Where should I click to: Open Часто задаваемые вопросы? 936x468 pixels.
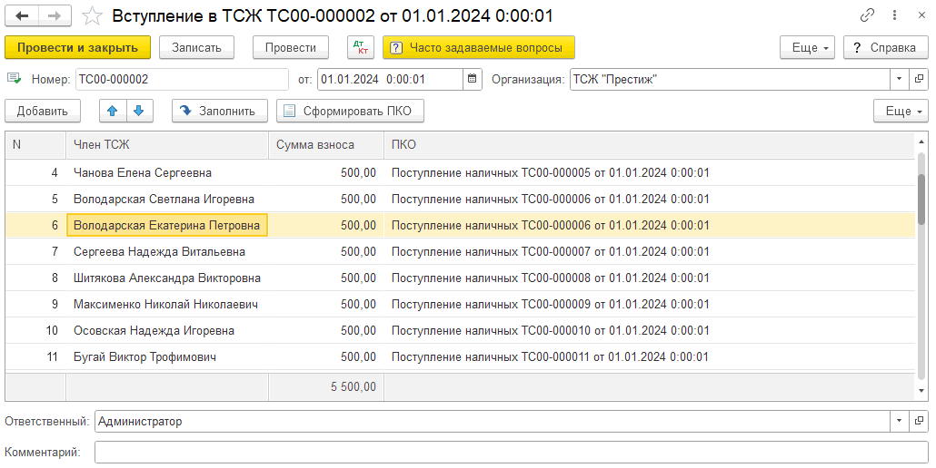[x=478, y=48]
